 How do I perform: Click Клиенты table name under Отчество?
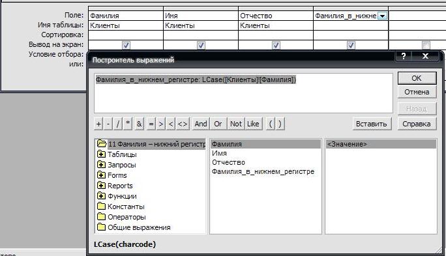[276, 25]
